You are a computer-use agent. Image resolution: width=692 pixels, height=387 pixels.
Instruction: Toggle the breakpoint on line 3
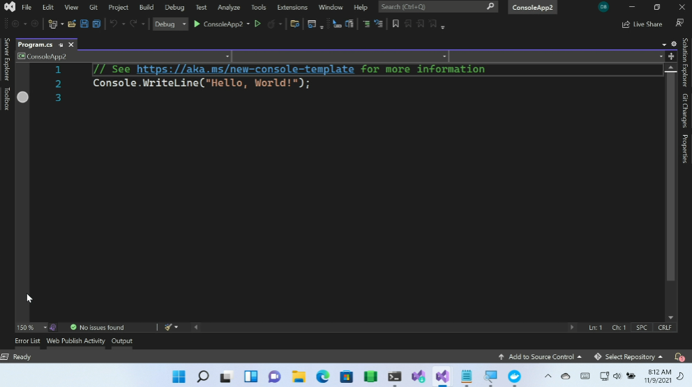coord(23,97)
